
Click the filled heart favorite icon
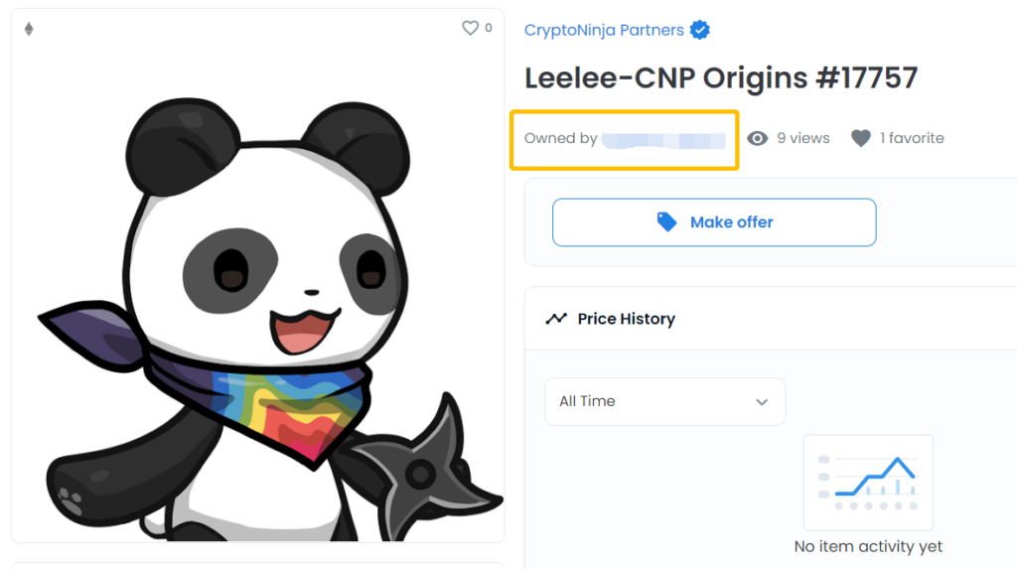pos(861,138)
